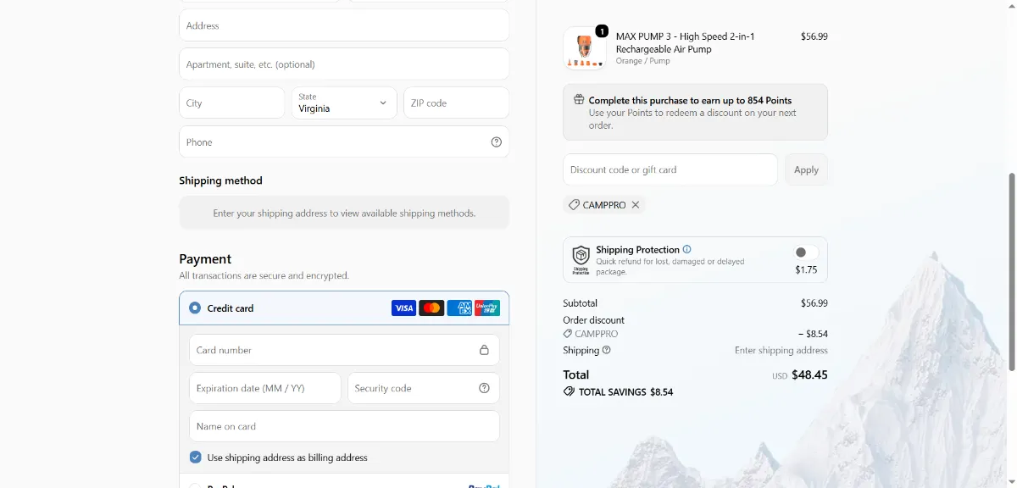Viewport: 1017px width, 488px height.
Task: Click the MAX PUMP 3 product thumbnail
Action: (585, 48)
